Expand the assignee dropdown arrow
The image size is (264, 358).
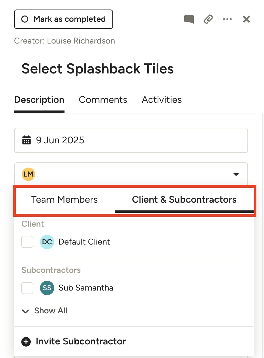click(x=236, y=174)
